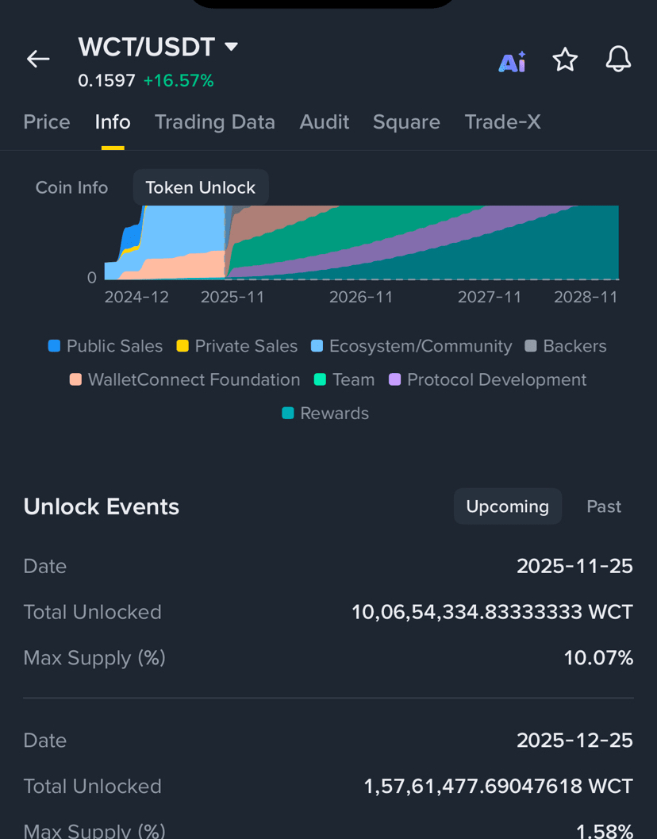This screenshot has height=839, width=657.
Task: Select the Token Unlock section
Action: pos(200,188)
